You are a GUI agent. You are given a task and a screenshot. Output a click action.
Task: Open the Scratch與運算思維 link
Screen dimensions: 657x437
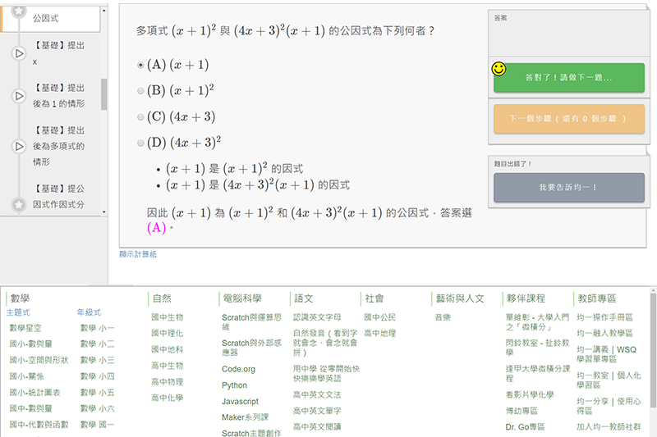point(251,322)
